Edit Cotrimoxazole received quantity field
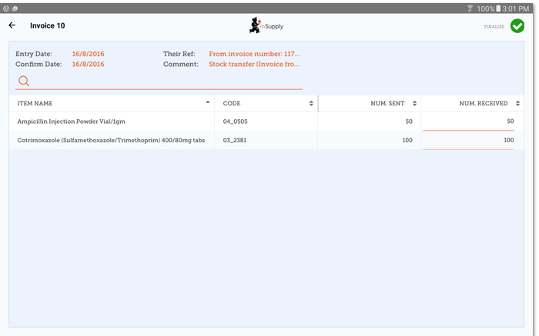This screenshot has width=539, height=336. pyautogui.click(x=469, y=140)
